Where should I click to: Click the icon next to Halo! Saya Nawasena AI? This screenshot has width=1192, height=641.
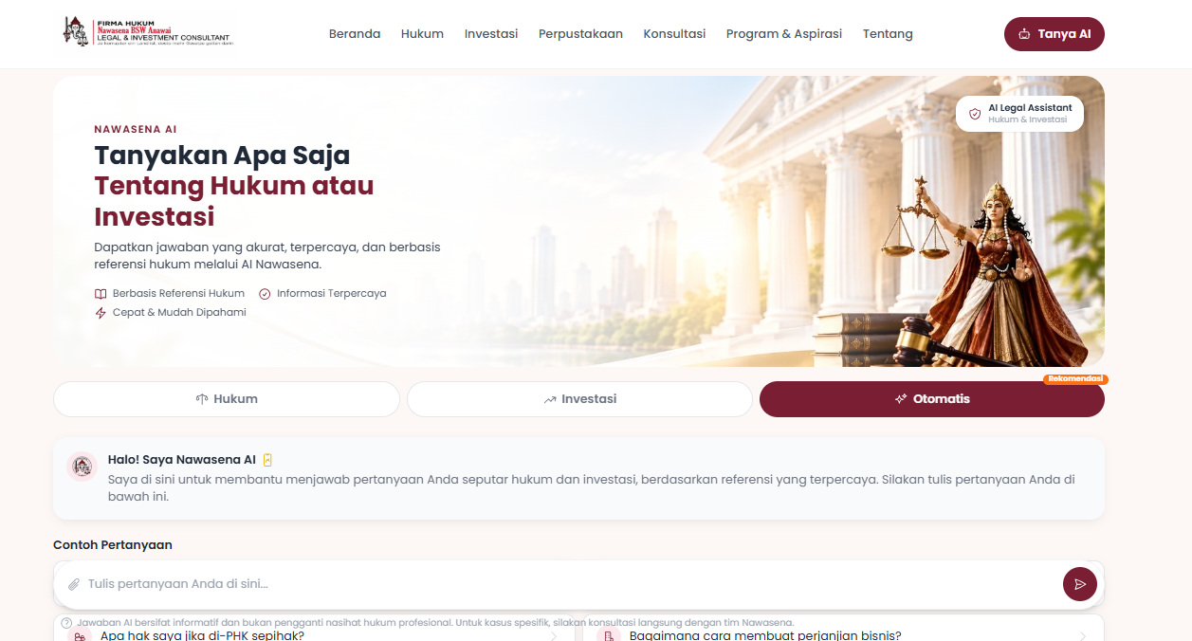tap(267, 460)
